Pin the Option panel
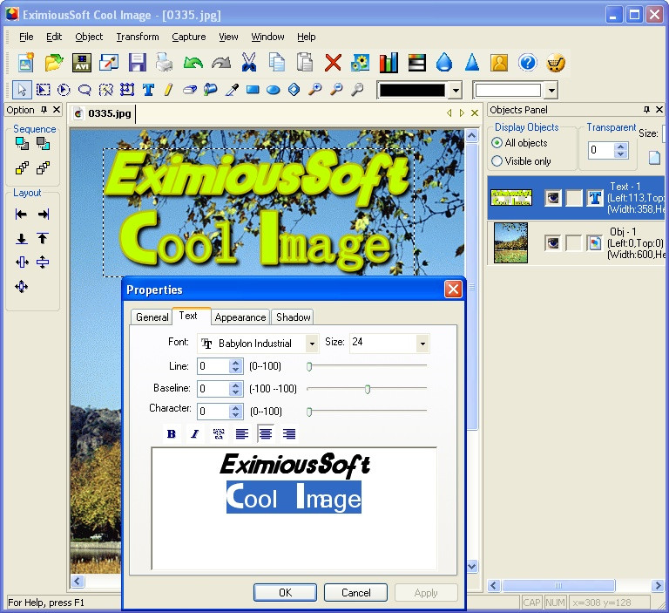 (44, 110)
